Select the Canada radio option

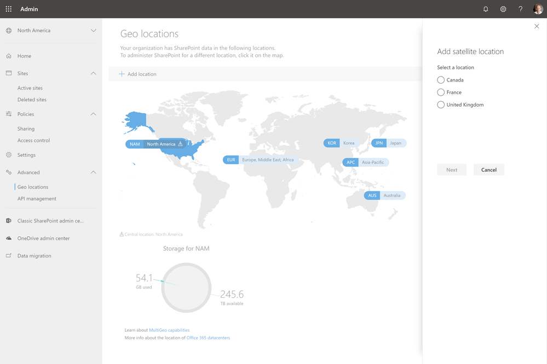[x=441, y=80]
